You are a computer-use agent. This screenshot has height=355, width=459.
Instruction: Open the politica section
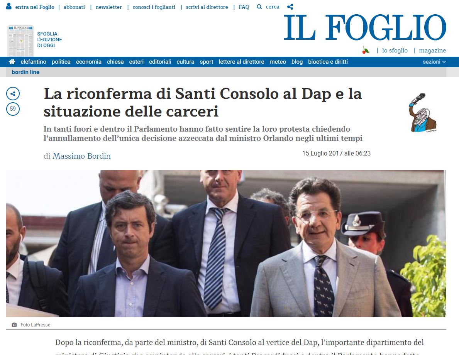click(61, 62)
